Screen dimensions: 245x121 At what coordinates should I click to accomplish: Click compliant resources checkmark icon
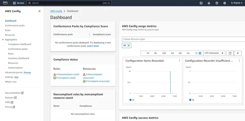pos(84,81)
